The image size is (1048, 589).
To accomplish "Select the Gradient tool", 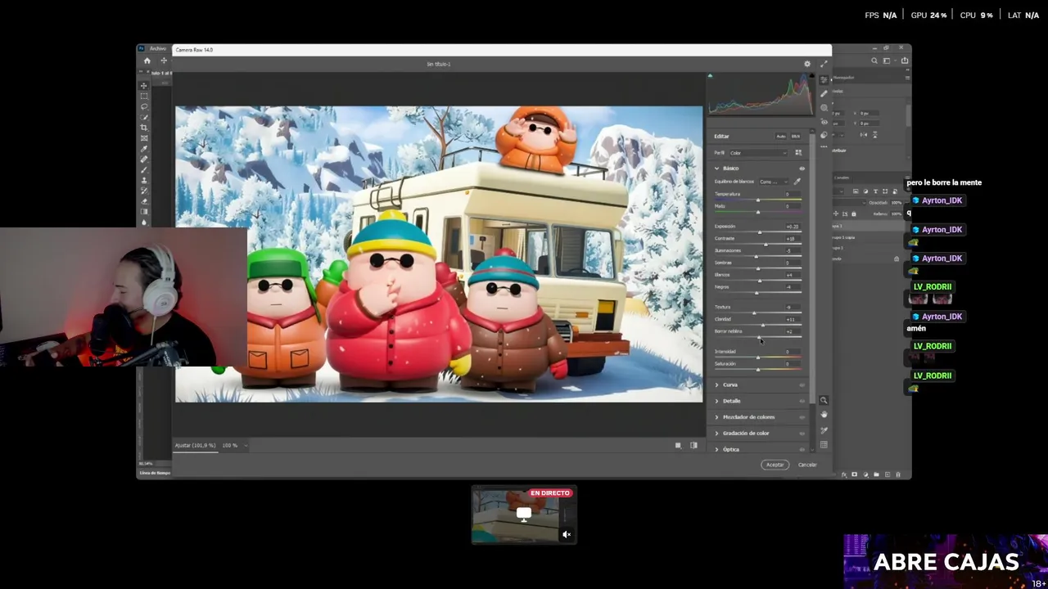I will click(144, 211).
